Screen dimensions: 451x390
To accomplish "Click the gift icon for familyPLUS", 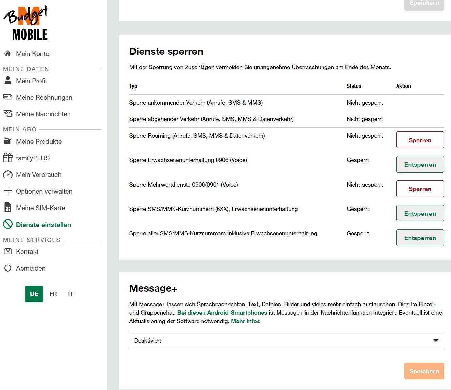I will tap(8, 158).
